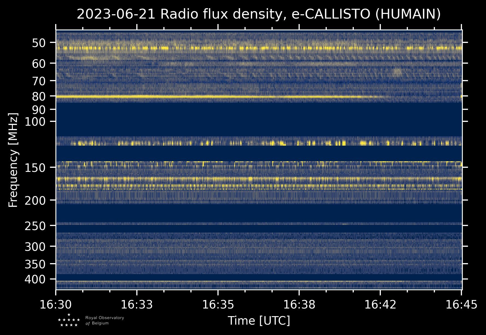The image size is (486, 335).
Task: Select the 16:33 time tick label
Action: point(137,305)
